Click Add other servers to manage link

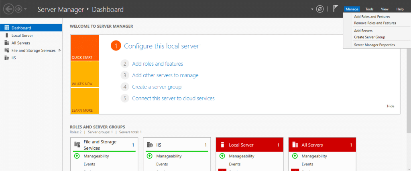click(x=165, y=75)
